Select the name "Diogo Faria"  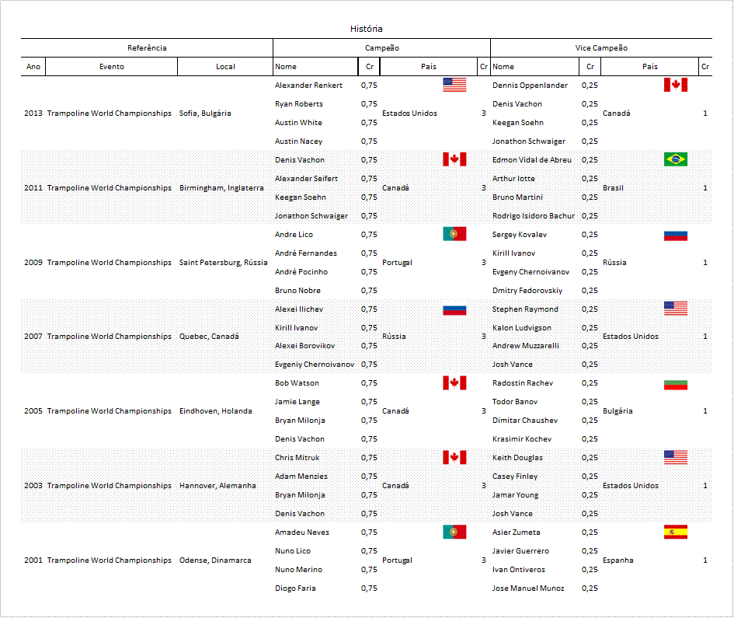pyautogui.click(x=295, y=588)
